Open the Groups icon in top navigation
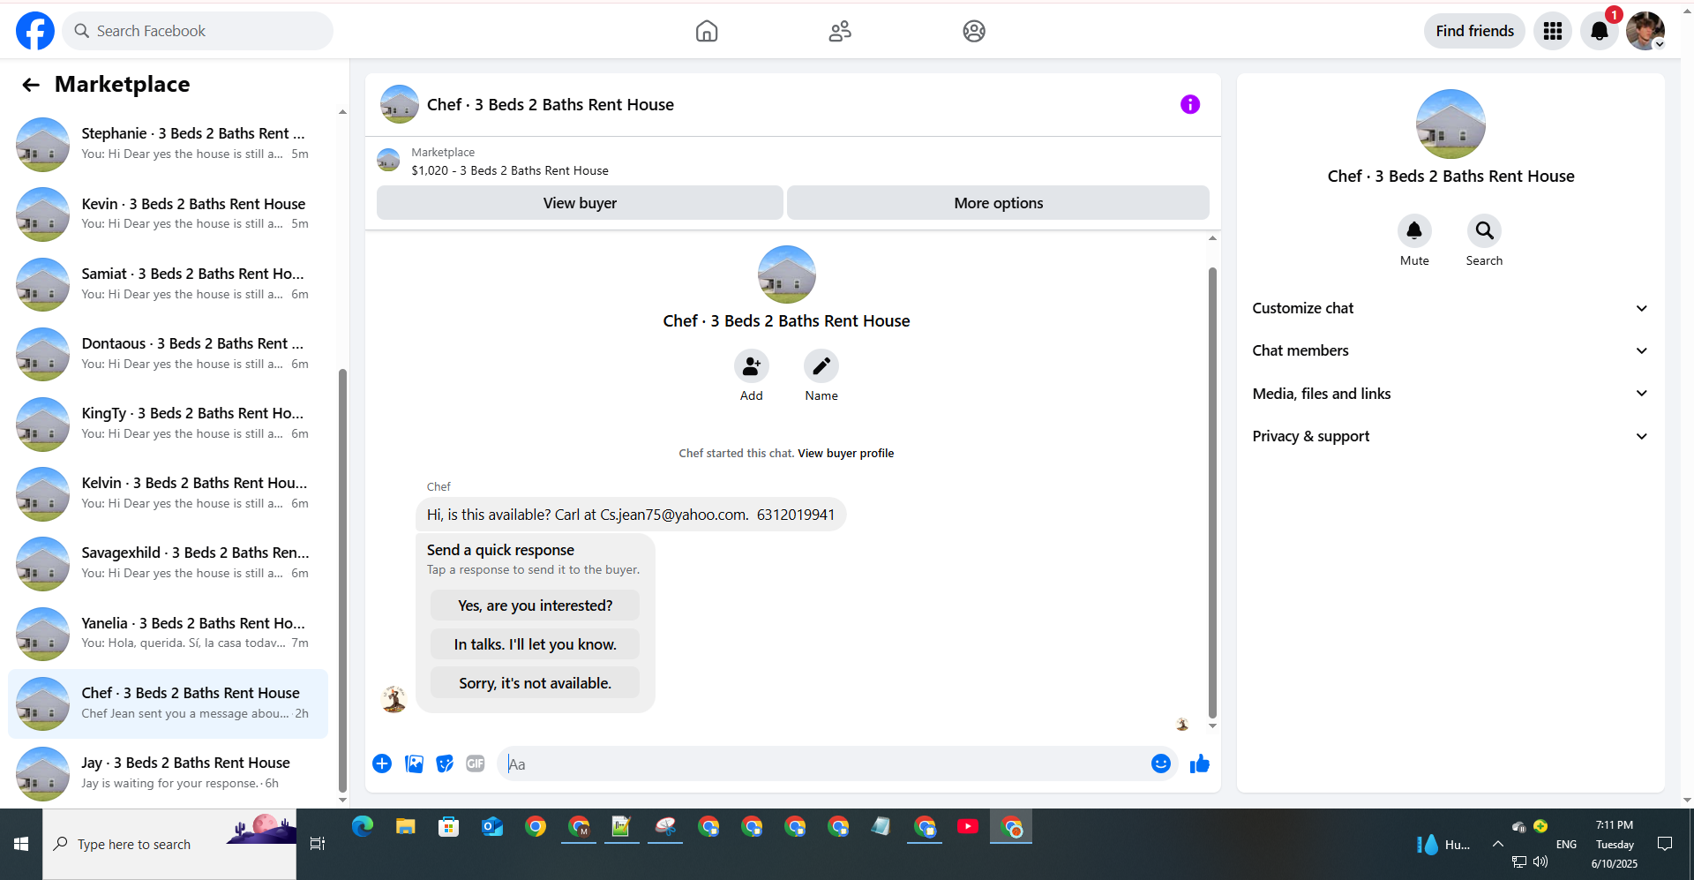The image size is (1694, 880). click(974, 31)
